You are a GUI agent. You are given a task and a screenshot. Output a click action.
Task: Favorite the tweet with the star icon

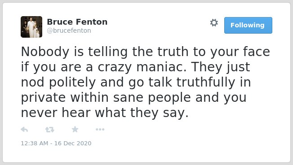coord(75,129)
